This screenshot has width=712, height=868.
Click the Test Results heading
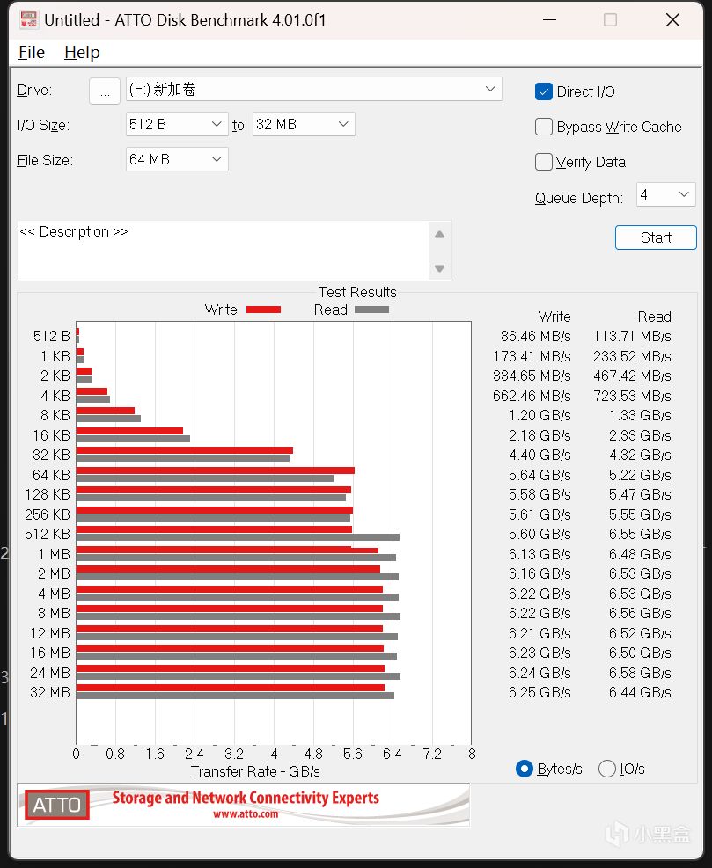pos(357,292)
